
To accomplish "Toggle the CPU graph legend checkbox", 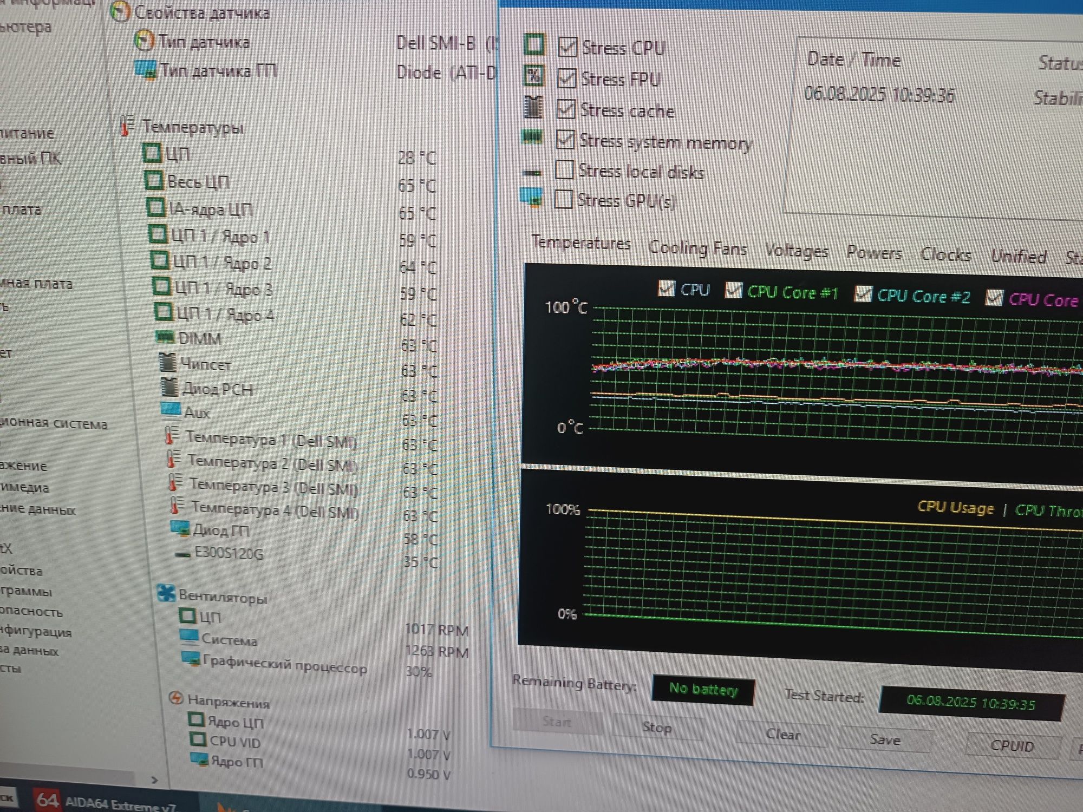I will (667, 288).
